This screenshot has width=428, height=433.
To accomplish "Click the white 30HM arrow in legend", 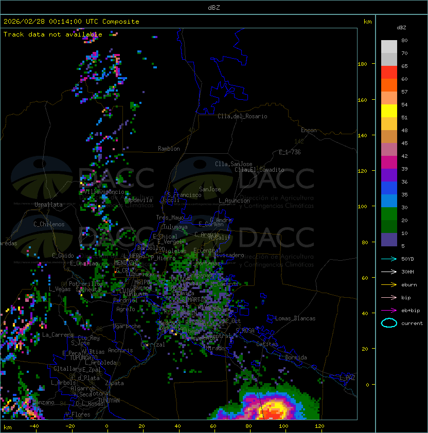I will point(389,272).
